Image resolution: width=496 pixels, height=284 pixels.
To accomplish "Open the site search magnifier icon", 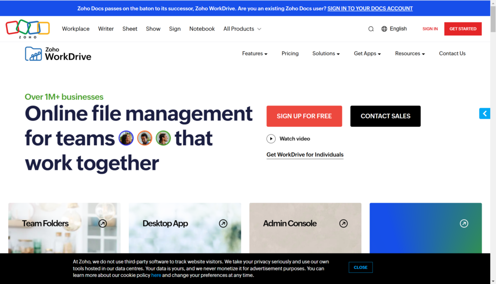I will 371,29.
